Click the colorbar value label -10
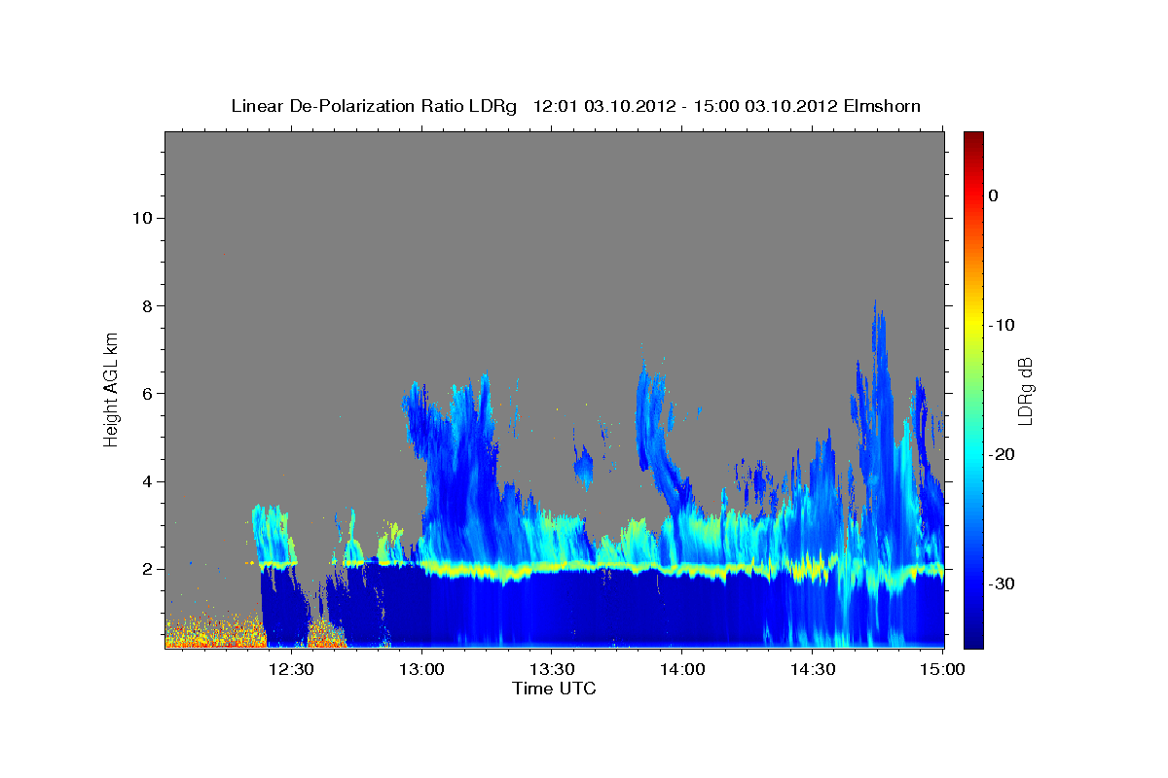Screen dimensions: 1168x778 1002,325
